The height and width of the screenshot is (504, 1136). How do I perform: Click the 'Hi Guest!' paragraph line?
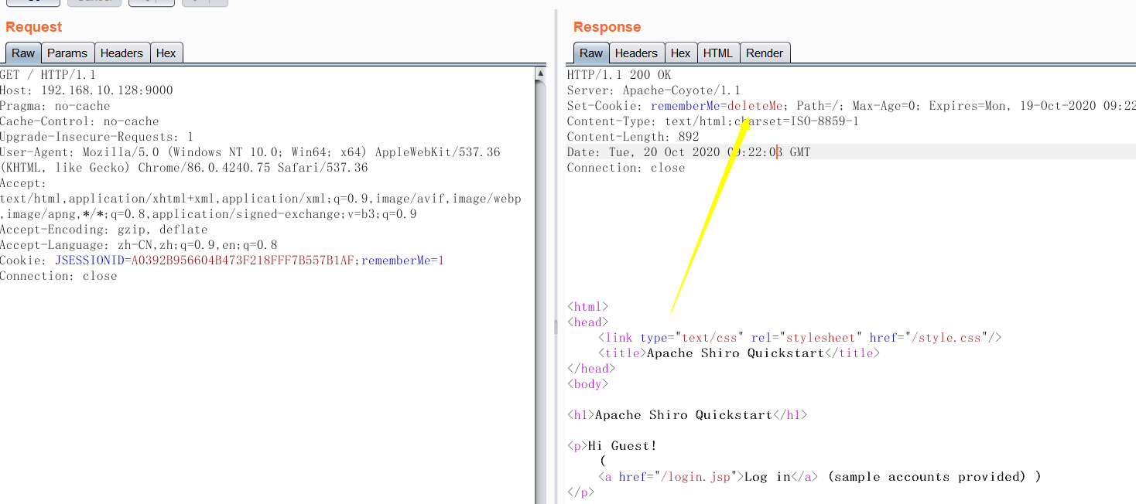(612, 446)
